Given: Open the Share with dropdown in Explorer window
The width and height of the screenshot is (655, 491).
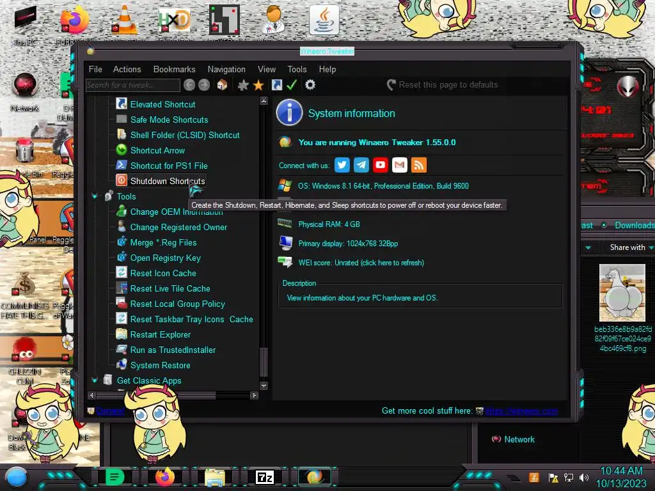Looking at the screenshot, I should 631,247.
